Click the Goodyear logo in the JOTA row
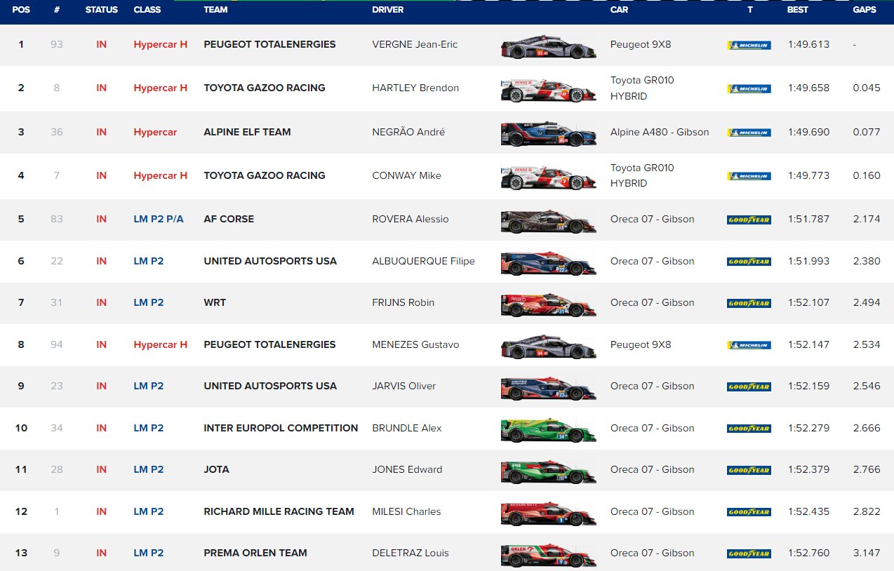This screenshot has width=894, height=571. point(749,471)
